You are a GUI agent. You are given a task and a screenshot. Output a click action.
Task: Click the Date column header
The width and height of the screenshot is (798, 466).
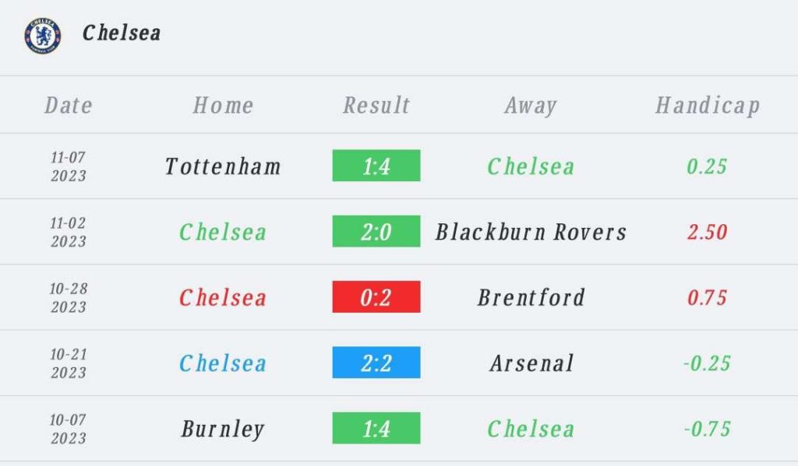(x=69, y=106)
